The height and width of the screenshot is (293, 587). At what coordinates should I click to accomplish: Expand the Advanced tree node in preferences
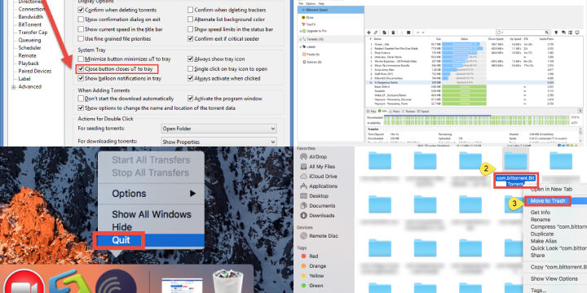14,87
